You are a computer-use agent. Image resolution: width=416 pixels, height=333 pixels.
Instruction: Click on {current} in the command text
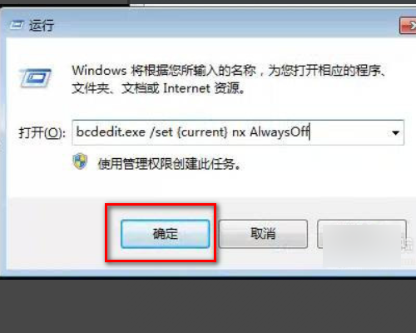pos(202,132)
